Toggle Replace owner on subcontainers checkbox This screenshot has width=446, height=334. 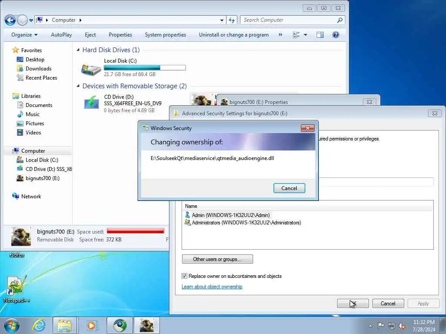point(184,276)
